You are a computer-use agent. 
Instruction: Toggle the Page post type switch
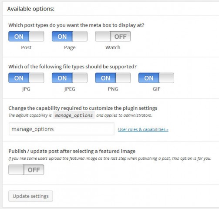click(x=70, y=36)
